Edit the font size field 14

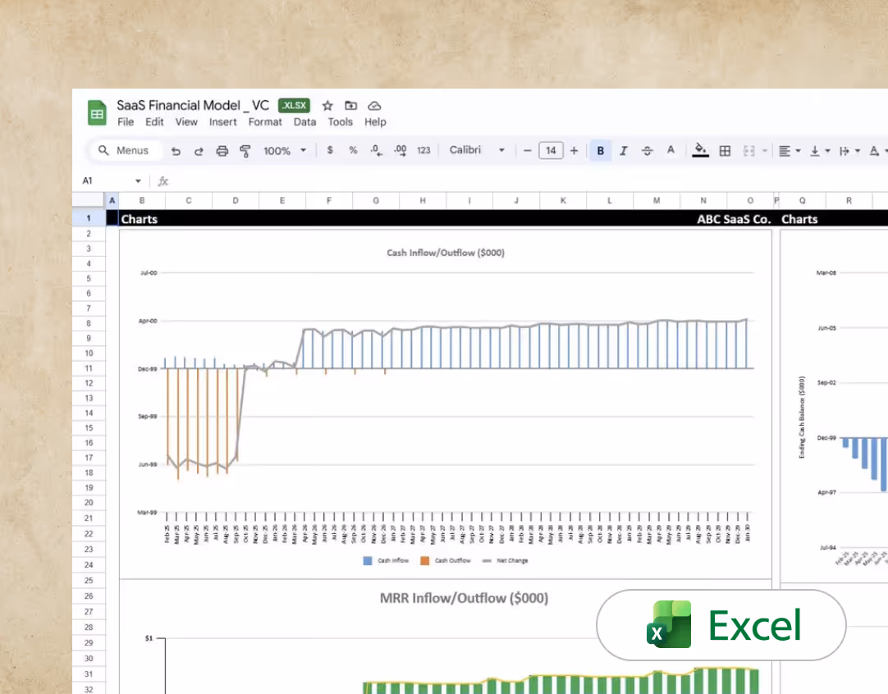[551, 151]
